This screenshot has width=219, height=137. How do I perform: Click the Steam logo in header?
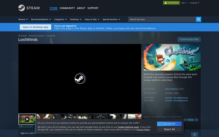coord(29,8)
